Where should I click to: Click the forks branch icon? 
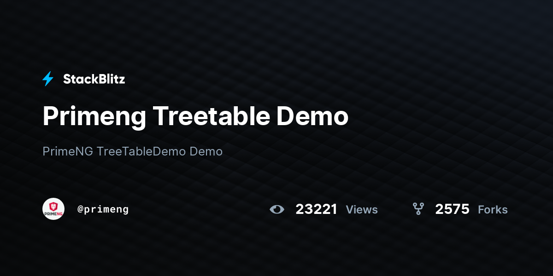418,209
